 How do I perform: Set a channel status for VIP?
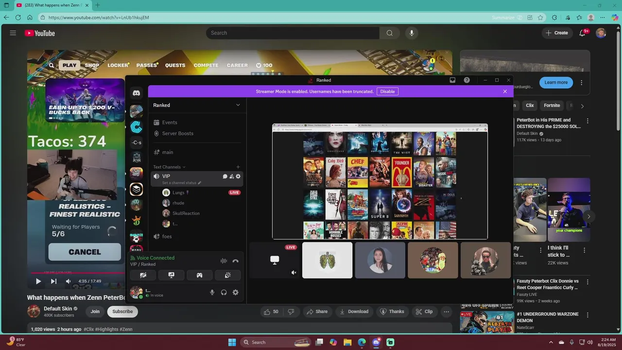point(181,183)
